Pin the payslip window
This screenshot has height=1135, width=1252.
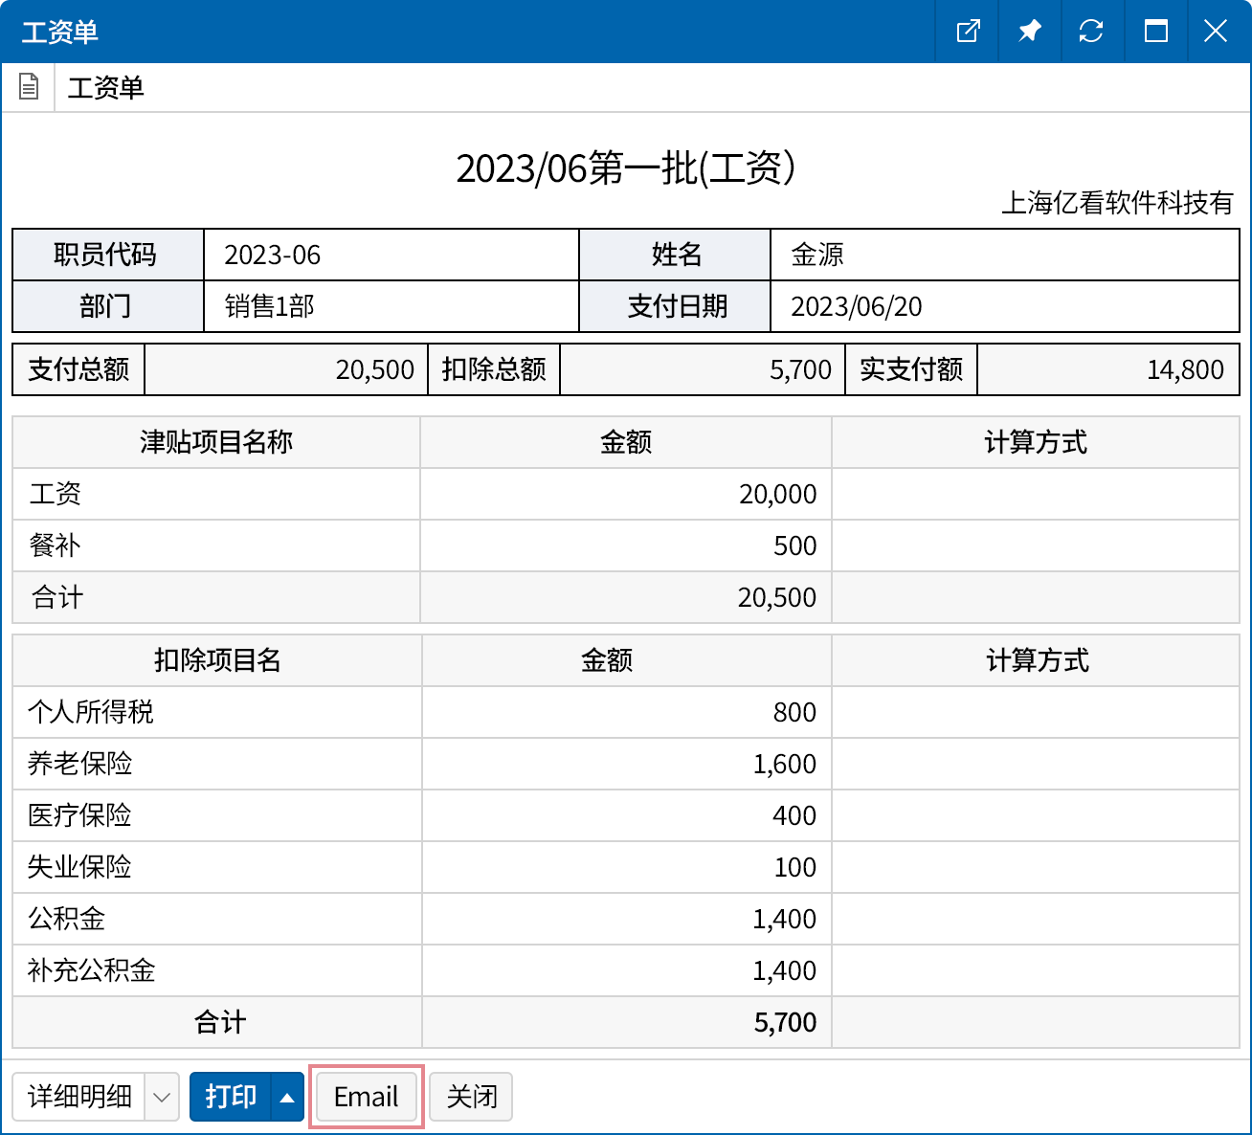(x=1029, y=32)
